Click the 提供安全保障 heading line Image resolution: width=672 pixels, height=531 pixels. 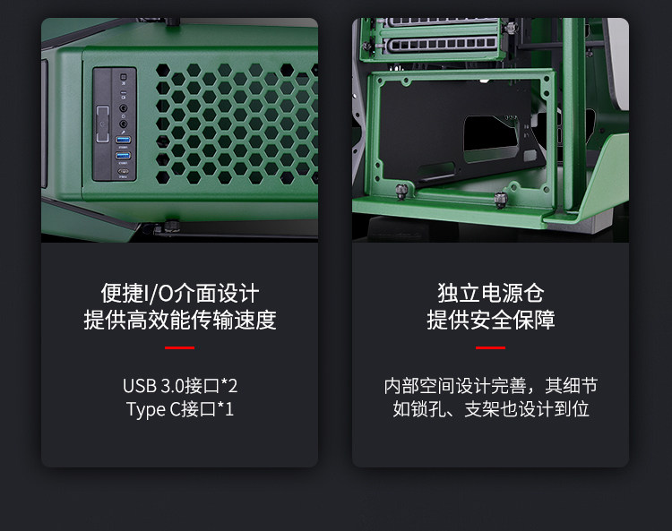coord(491,320)
